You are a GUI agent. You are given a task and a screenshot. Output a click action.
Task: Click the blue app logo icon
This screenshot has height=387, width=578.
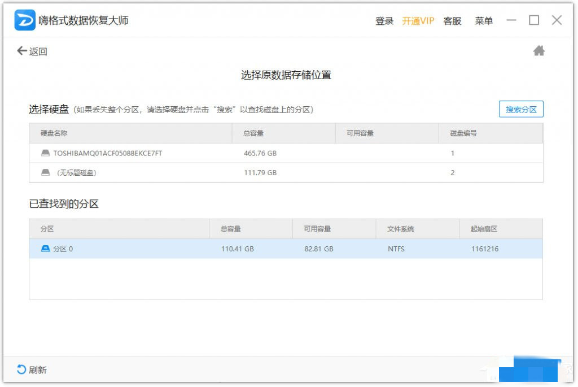point(25,20)
